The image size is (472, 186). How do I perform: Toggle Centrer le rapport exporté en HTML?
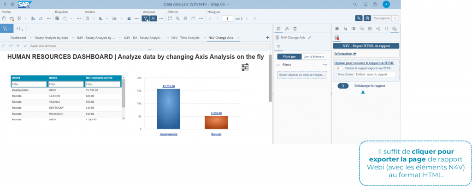339,68
